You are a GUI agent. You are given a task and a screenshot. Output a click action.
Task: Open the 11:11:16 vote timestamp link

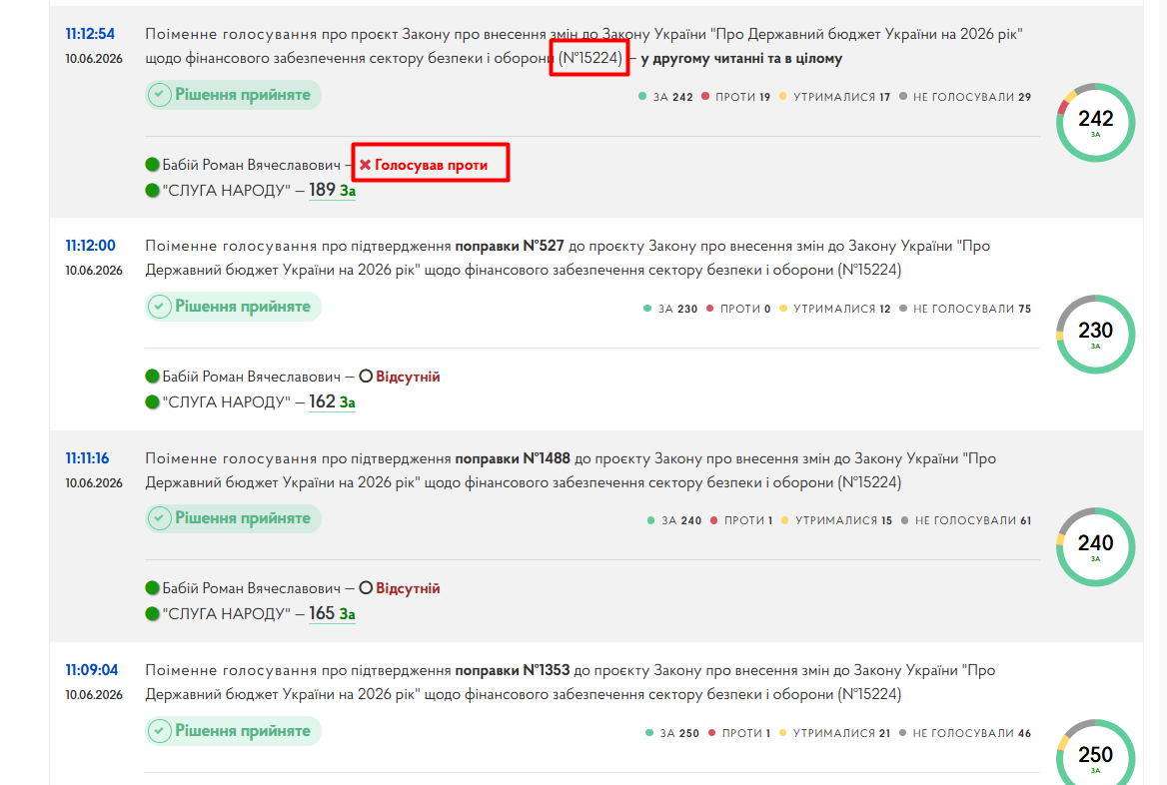87,458
